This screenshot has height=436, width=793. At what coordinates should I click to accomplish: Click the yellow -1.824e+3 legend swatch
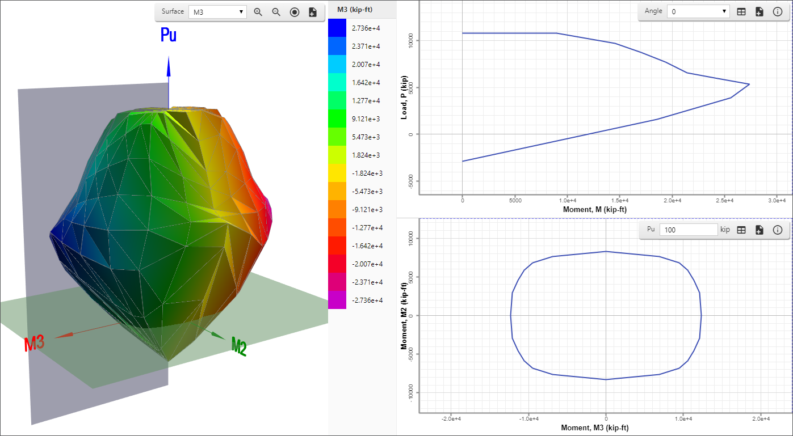pyautogui.click(x=337, y=173)
